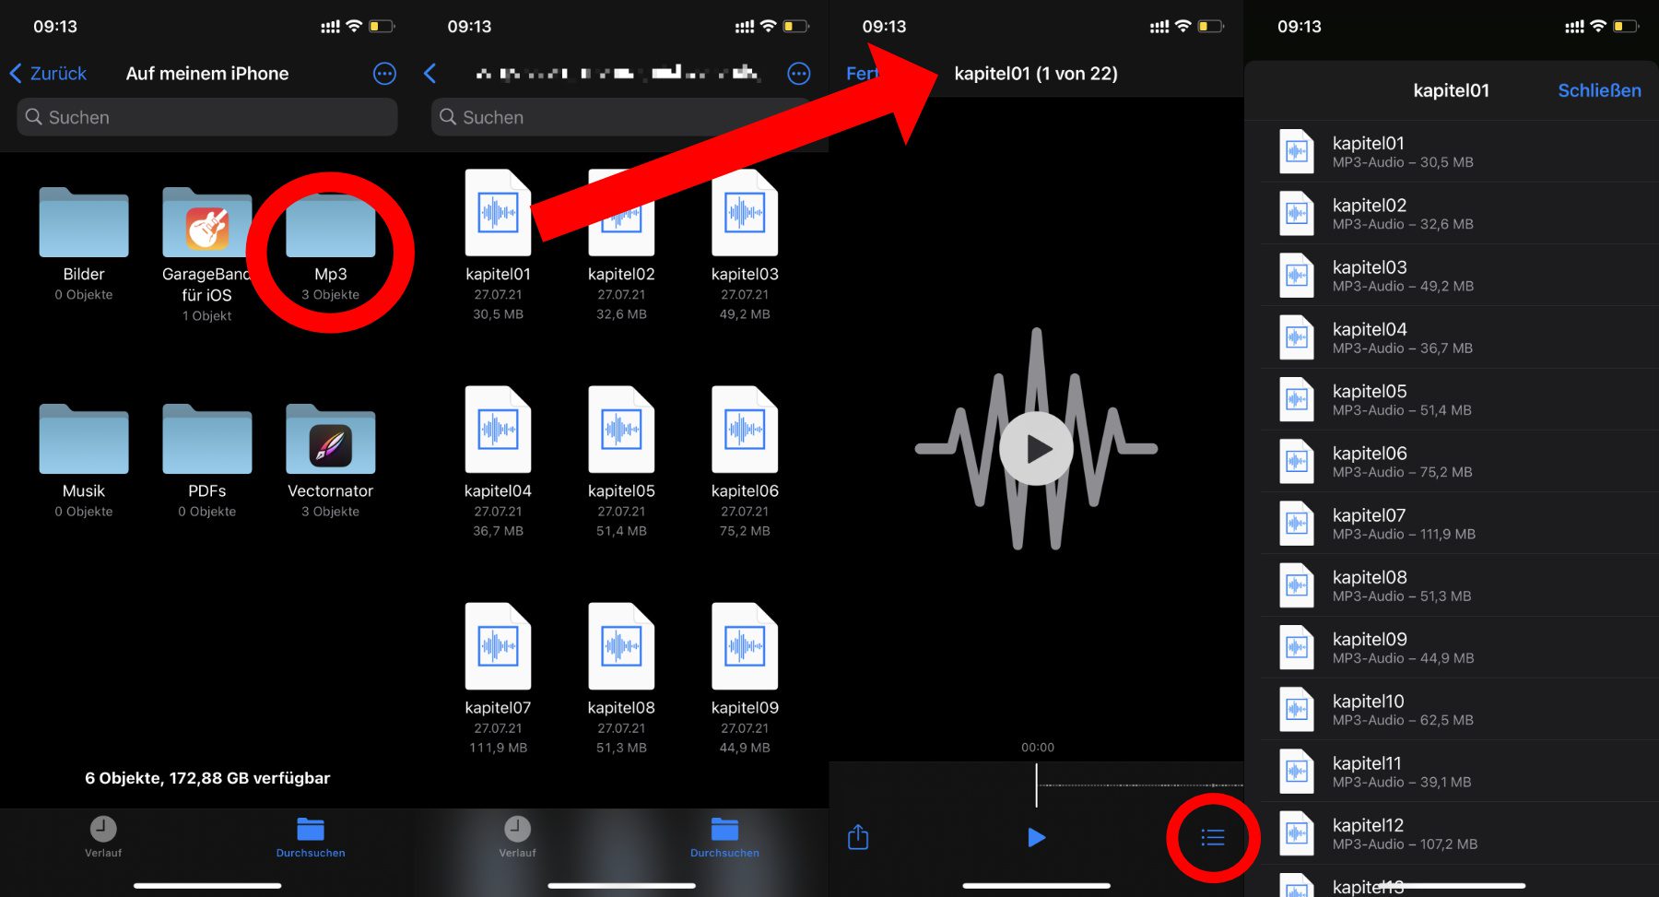
Task: Open the Bilder folder
Action: point(84,223)
